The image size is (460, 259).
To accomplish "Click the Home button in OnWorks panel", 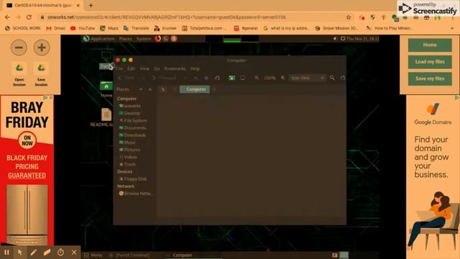I will [430, 45].
